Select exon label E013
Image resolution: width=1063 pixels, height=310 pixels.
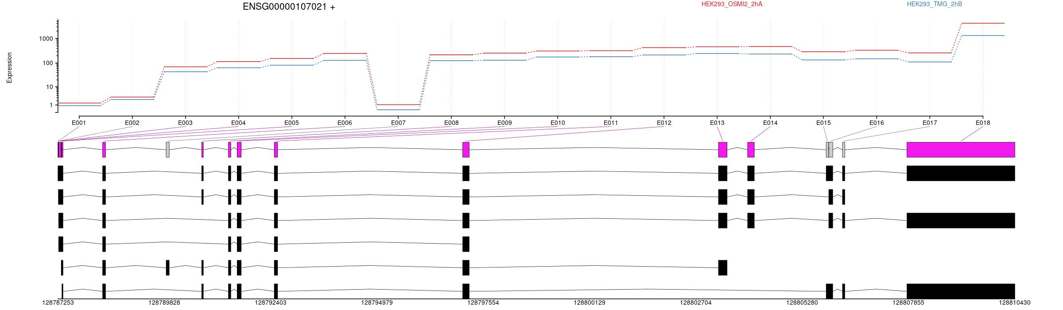717,123
